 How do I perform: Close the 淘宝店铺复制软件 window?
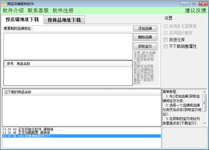(203, 4)
